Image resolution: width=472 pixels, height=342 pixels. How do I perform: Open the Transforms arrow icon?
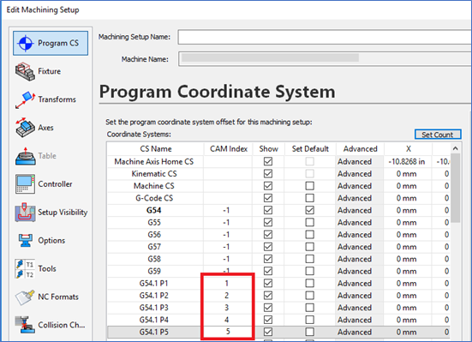coord(26,99)
